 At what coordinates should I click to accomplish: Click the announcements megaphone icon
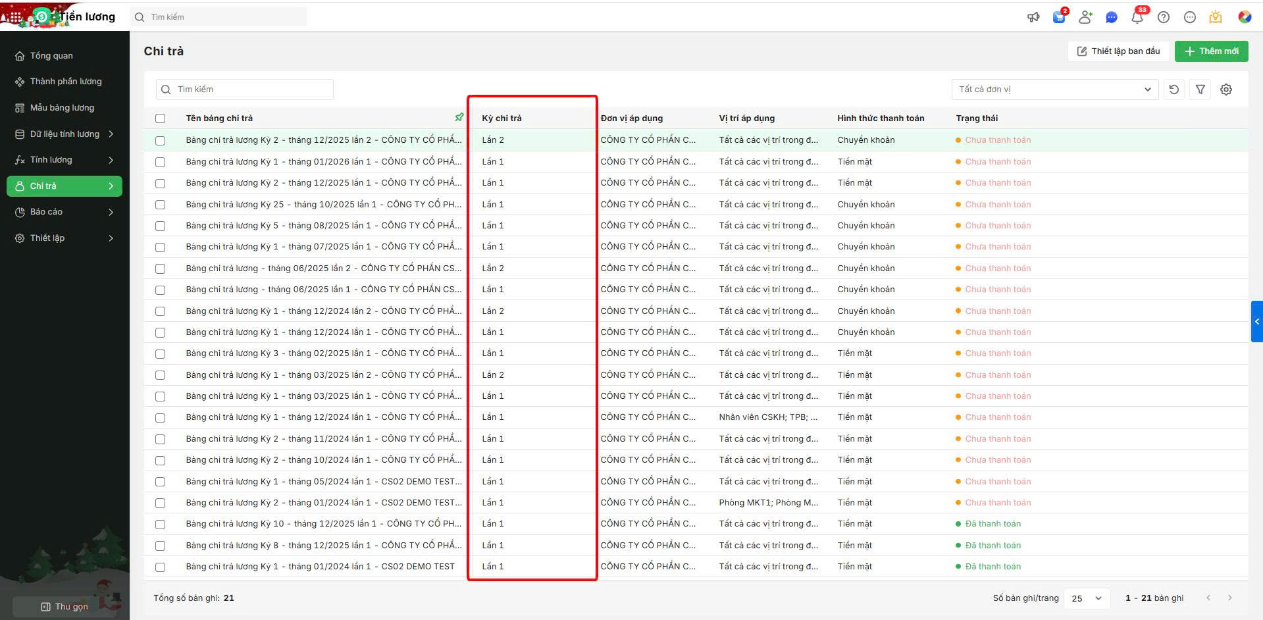pos(1033,18)
